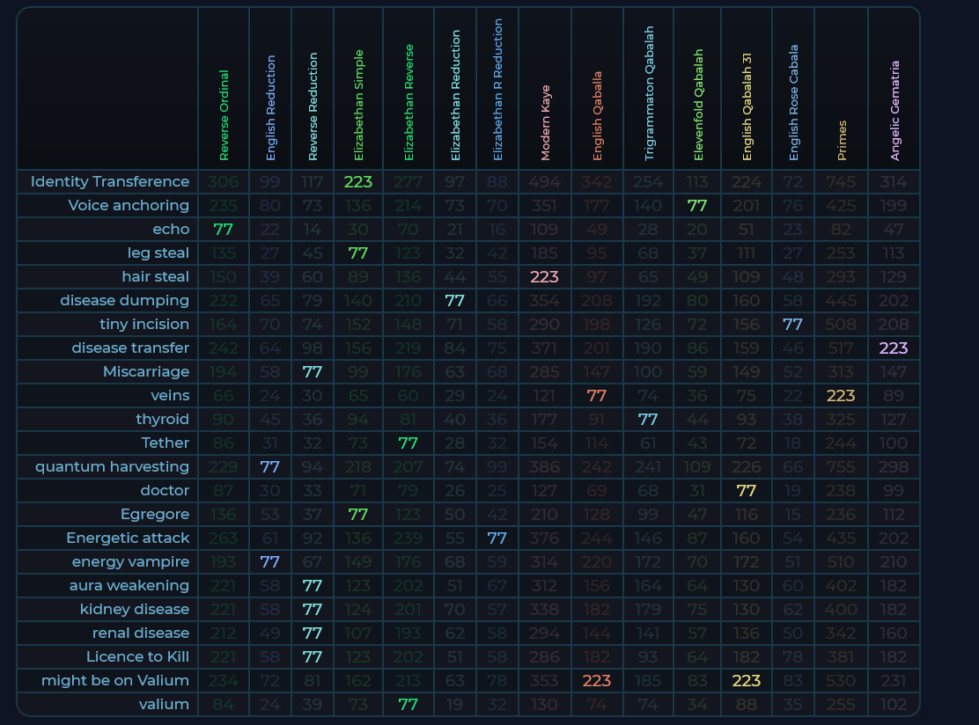Click the 'Identity Transference' phrase row label
979x725 pixels.
(x=109, y=181)
